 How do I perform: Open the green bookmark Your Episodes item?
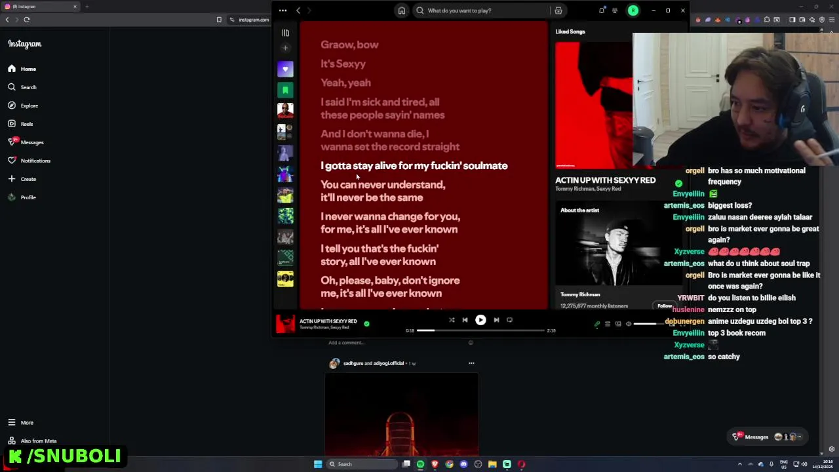(x=285, y=90)
